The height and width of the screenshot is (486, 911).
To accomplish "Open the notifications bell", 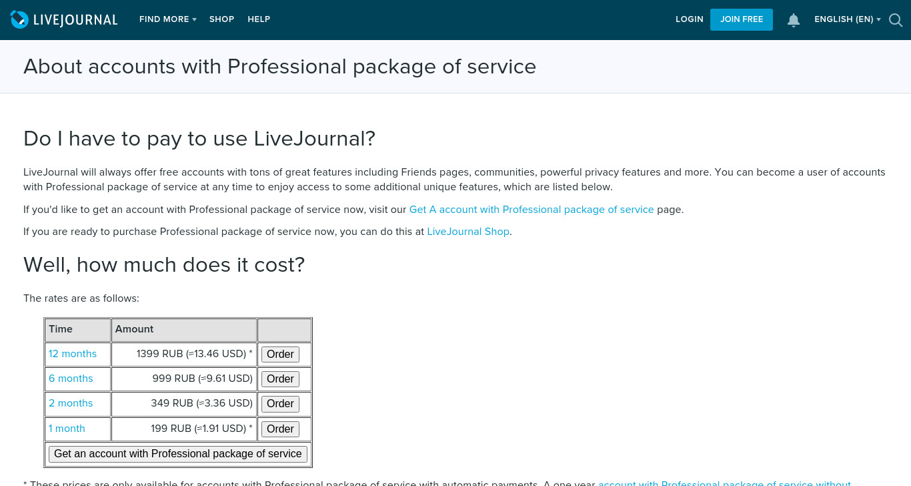I will (x=794, y=20).
